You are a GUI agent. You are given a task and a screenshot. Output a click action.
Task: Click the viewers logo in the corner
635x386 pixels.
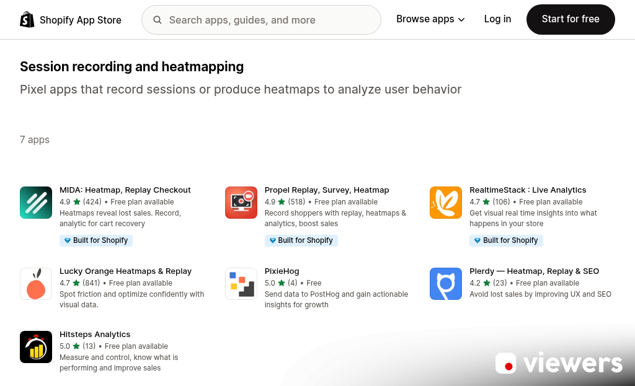[x=559, y=363]
